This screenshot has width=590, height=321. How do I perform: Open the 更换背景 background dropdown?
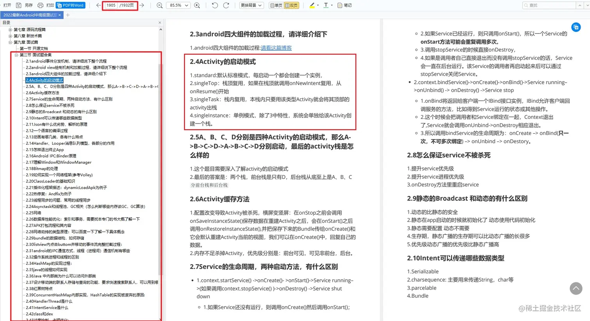pos(251,5)
